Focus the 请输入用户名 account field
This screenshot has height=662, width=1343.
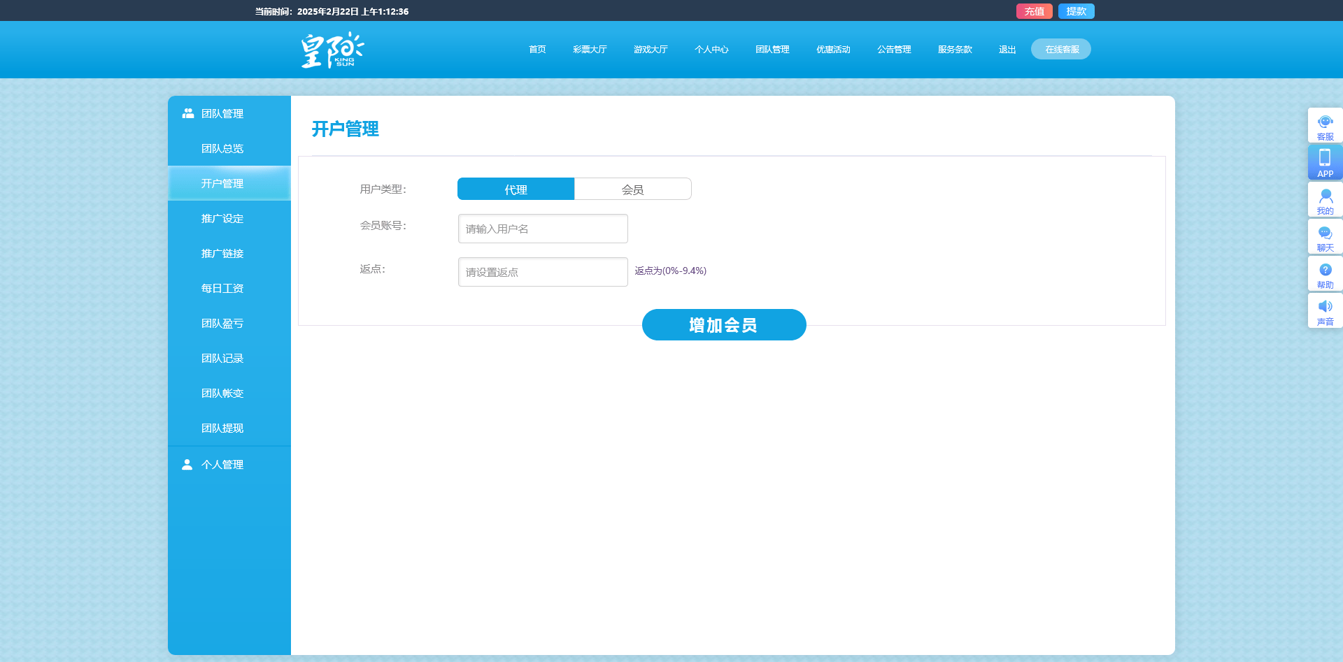(x=543, y=229)
